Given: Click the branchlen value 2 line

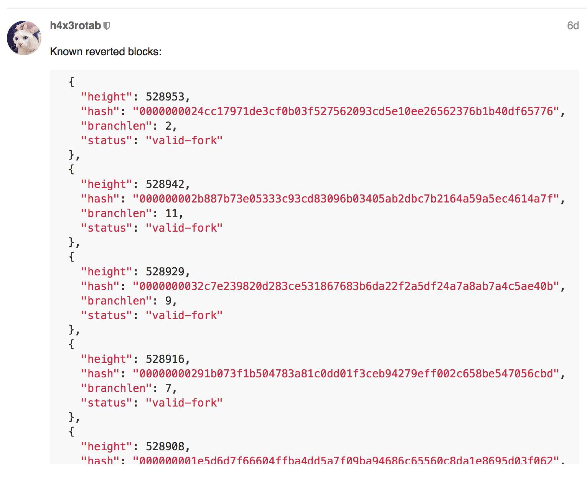Looking at the screenshot, I should pos(129,126).
